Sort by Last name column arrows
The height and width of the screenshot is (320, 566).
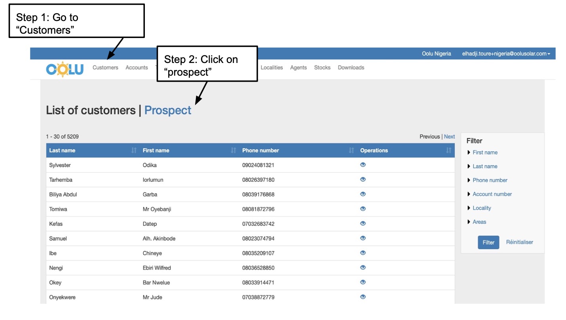134,150
